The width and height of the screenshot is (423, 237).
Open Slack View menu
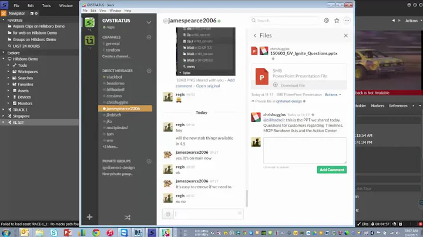103,11
